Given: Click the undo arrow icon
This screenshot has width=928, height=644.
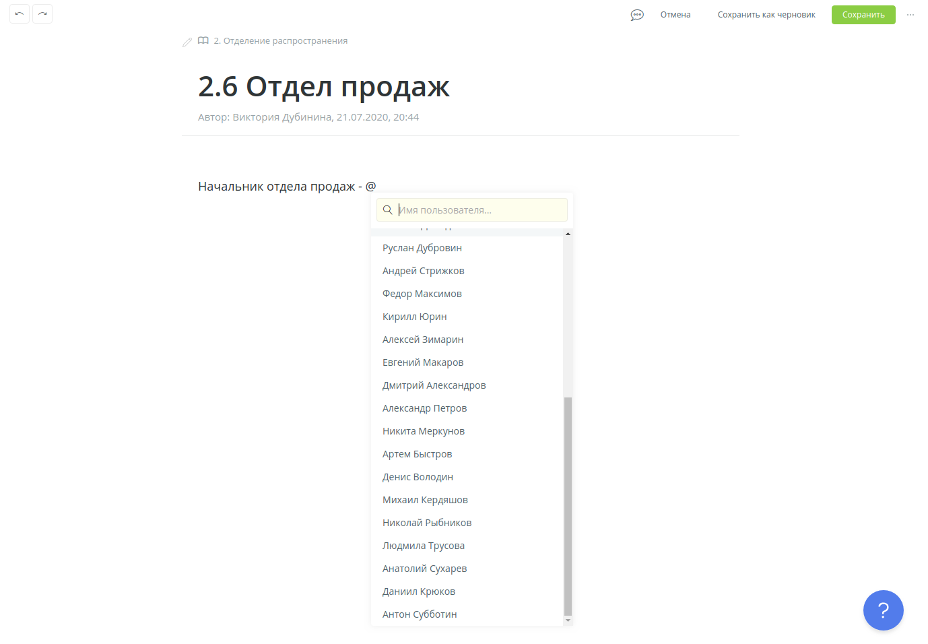Looking at the screenshot, I should pyautogui.click(x=19, y=13).
